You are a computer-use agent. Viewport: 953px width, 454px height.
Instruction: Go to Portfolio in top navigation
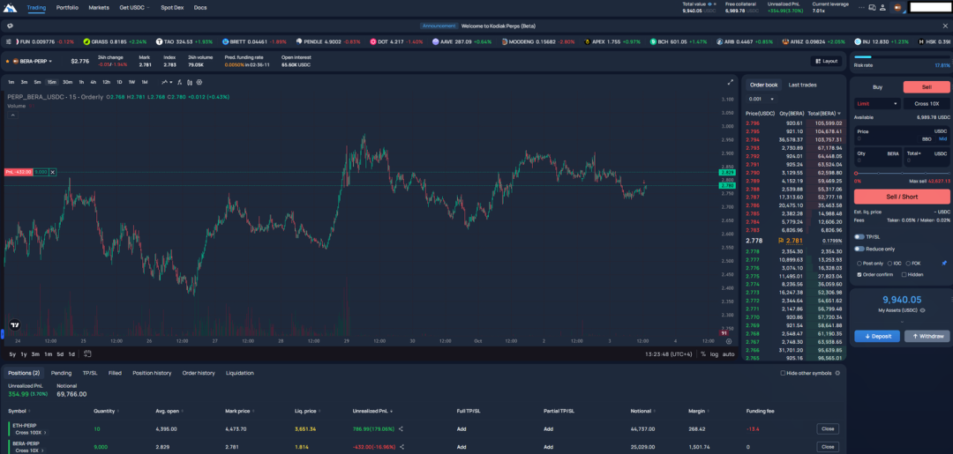67,7
